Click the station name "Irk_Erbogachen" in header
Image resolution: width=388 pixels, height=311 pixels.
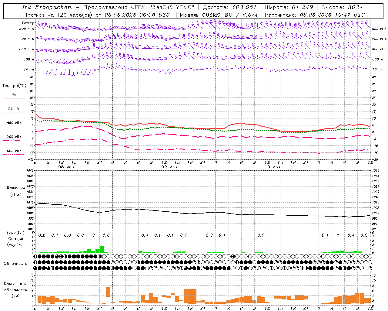tap(47, 7)
